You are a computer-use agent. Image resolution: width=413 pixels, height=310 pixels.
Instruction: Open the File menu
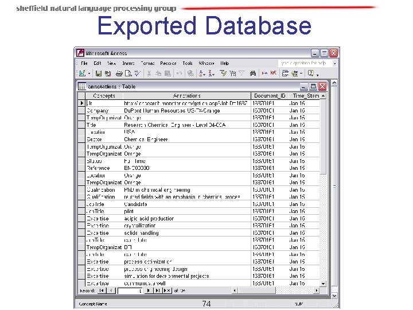(84, 63)
